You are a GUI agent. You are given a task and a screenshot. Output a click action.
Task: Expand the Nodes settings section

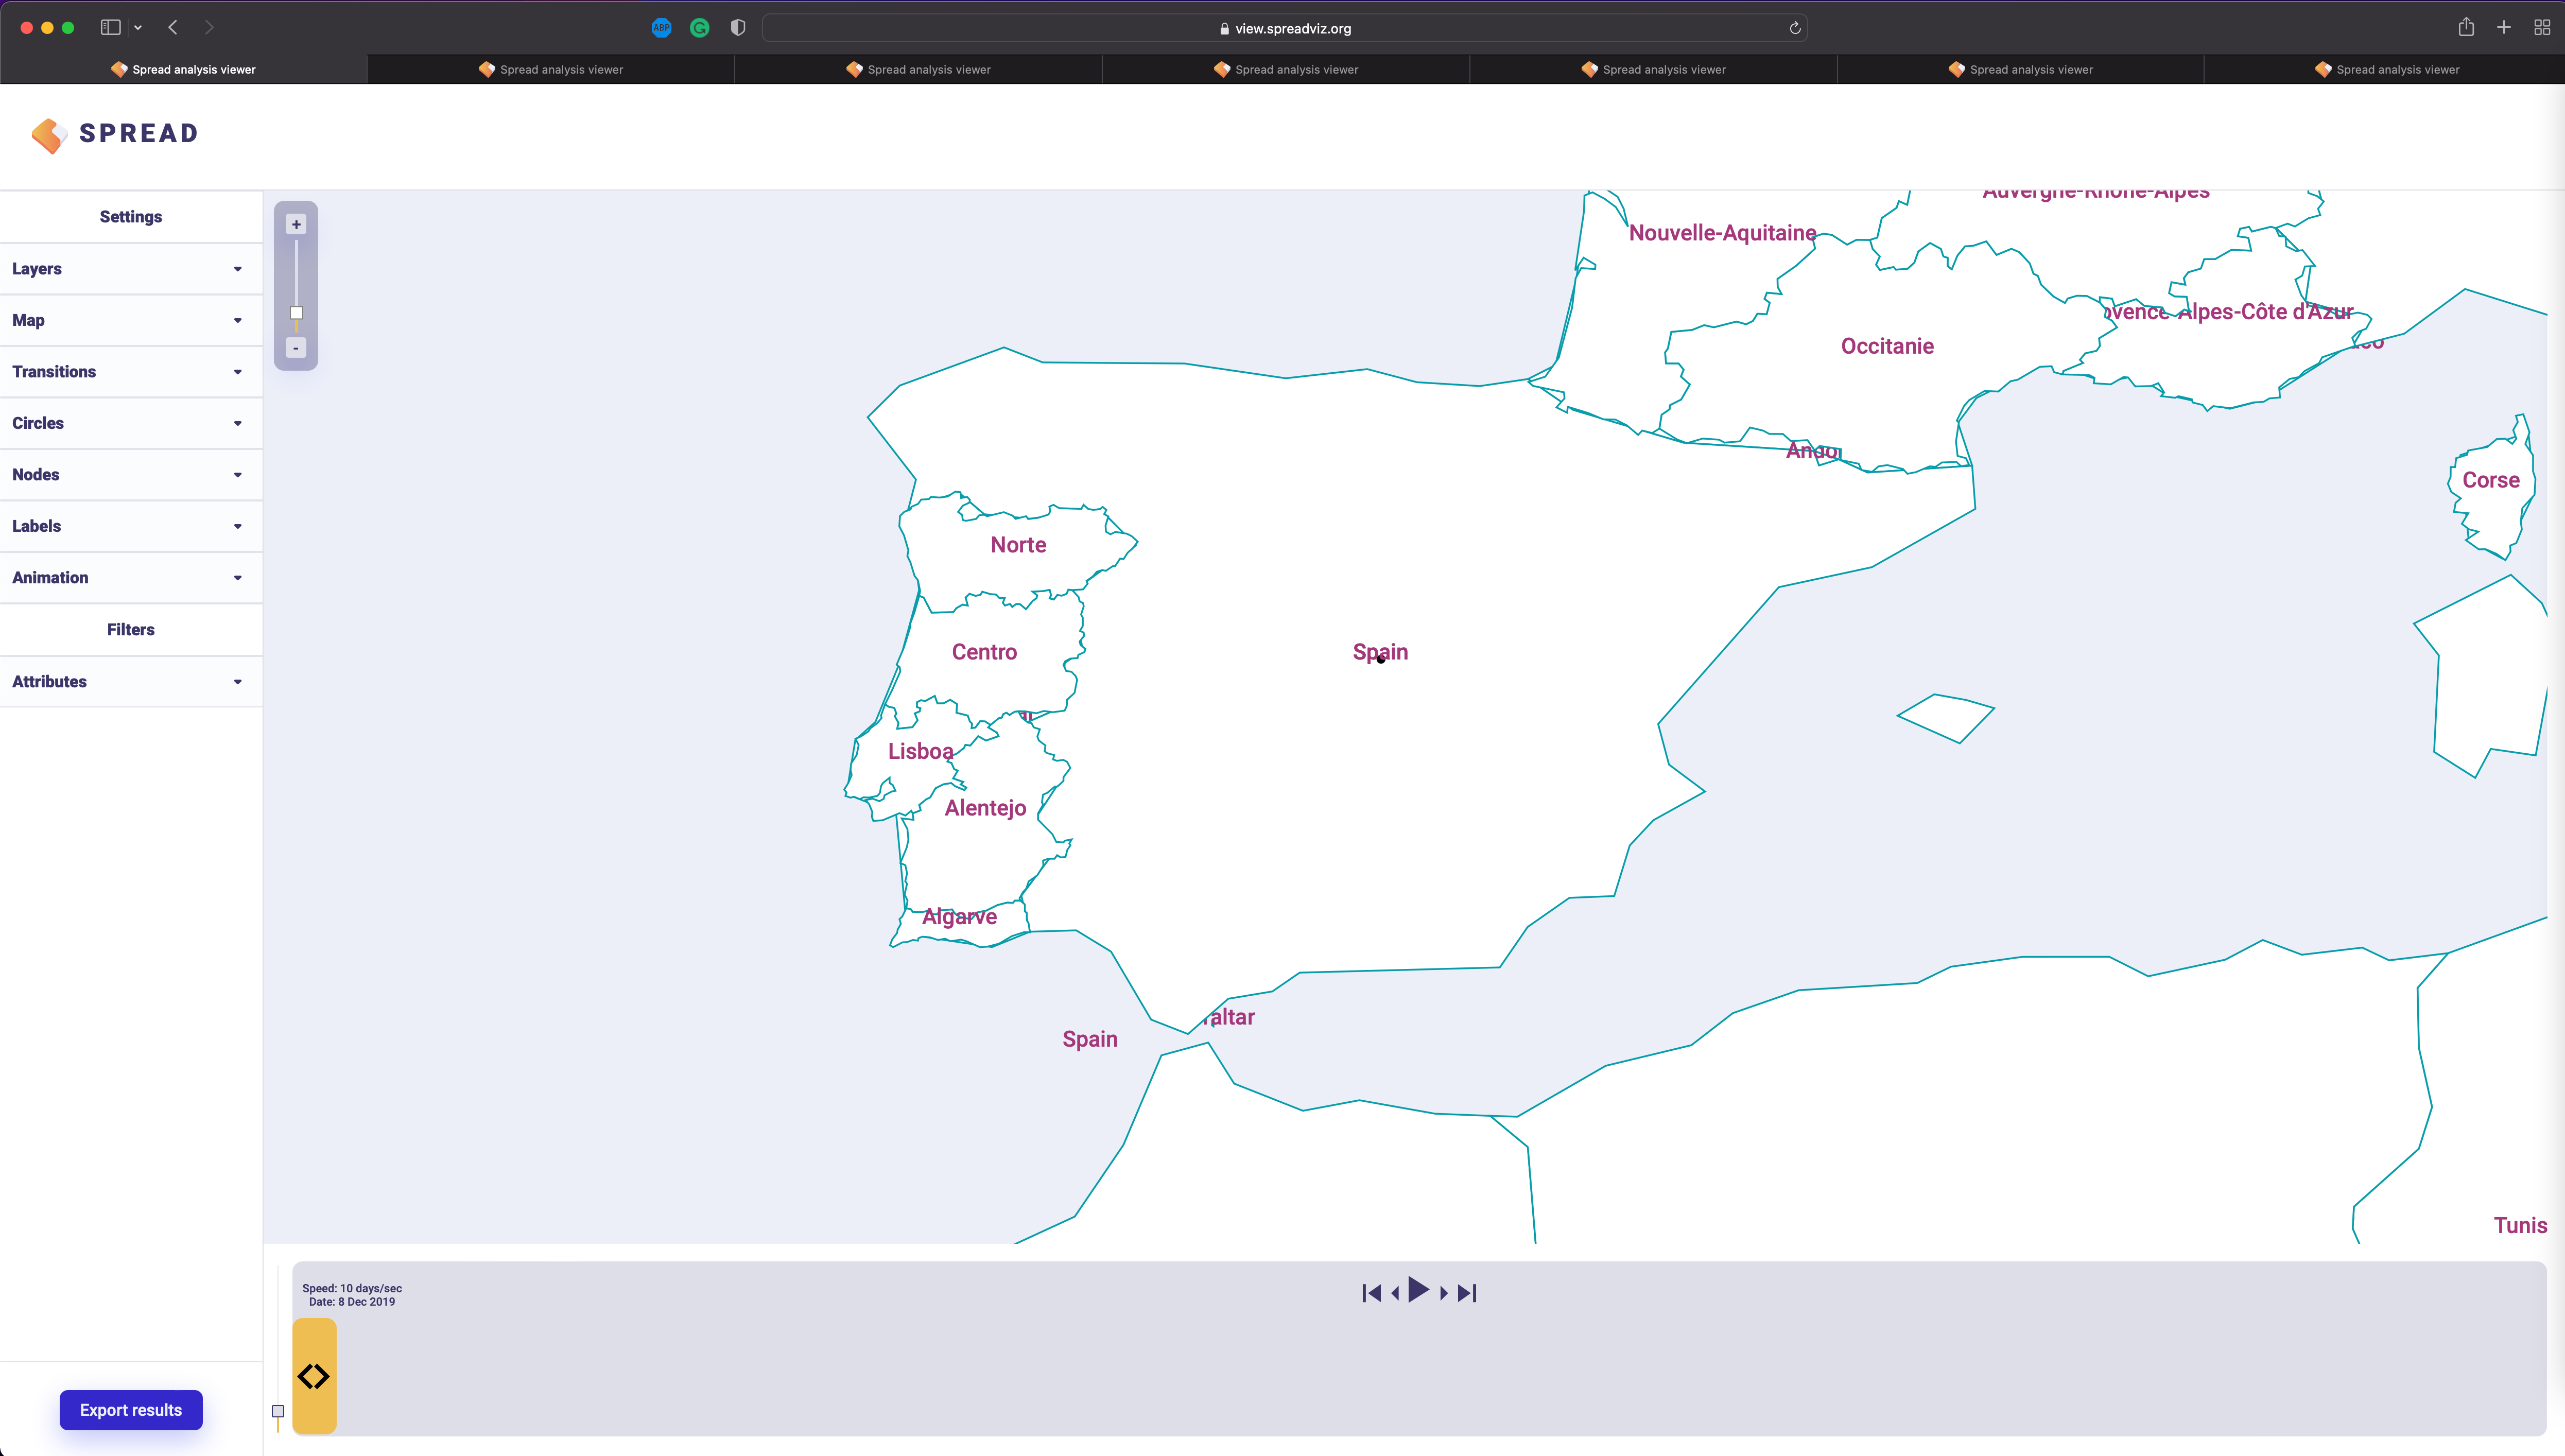131,474
